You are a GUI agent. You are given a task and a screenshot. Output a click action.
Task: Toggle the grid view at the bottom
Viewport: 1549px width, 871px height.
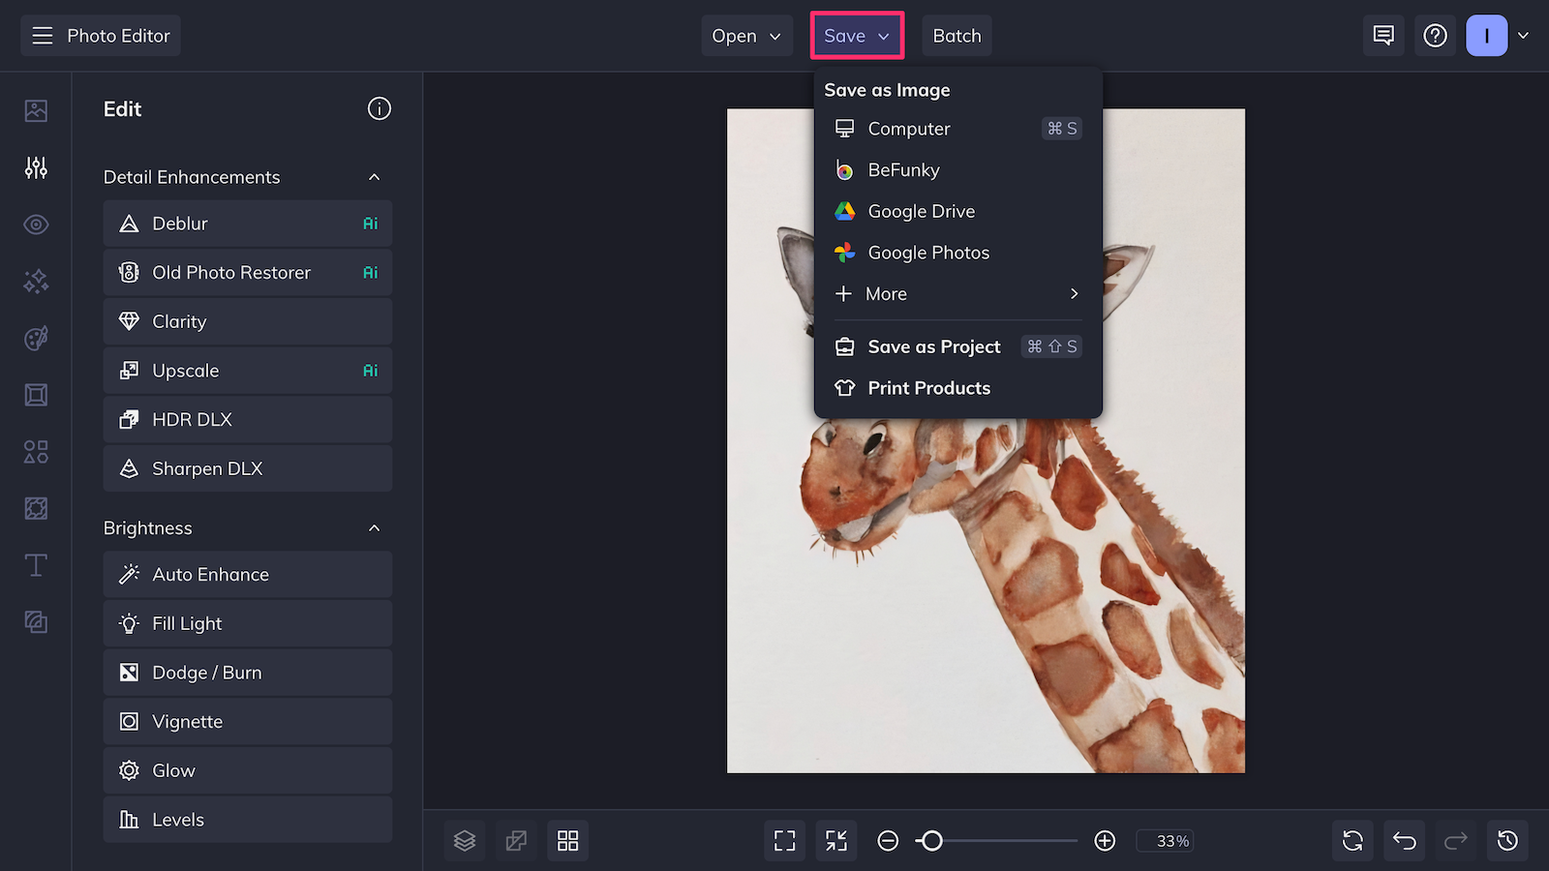(568, 840)
